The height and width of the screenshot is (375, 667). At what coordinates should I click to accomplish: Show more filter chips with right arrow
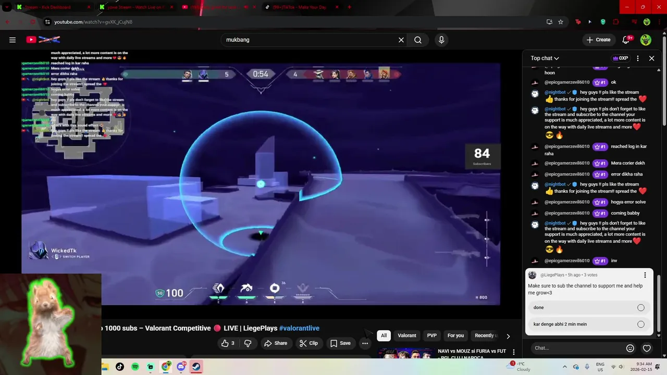pyautogui.click(x=508, y=336)
